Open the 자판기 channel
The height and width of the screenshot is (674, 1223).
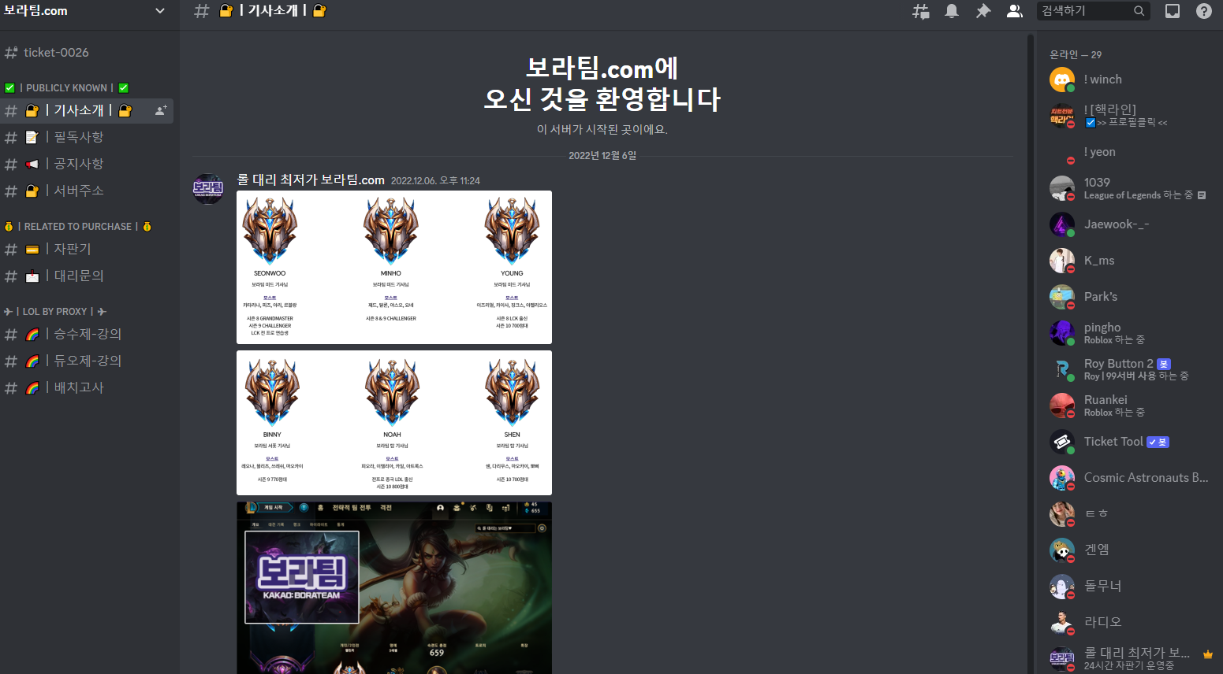click(87, 250)
